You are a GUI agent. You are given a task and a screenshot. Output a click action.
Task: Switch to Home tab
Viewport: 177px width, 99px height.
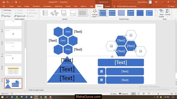(x=12, y=6)
